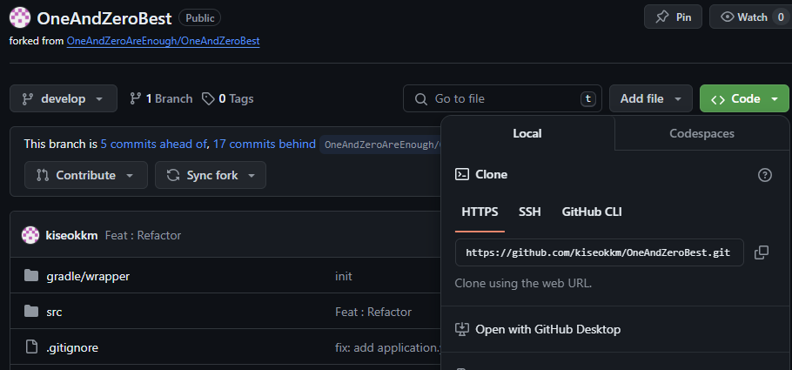Toggle the green Code dropdown button
792x370 pixels.
coord(744,98)
